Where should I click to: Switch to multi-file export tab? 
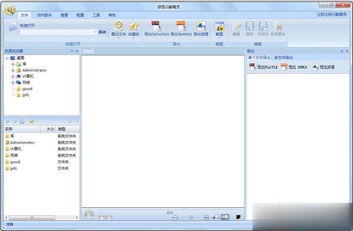(284, 58)
